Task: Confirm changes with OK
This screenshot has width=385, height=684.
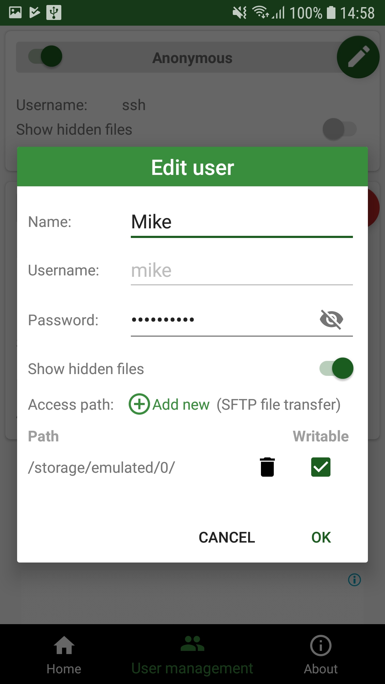Action: click(x=320, y=538)
